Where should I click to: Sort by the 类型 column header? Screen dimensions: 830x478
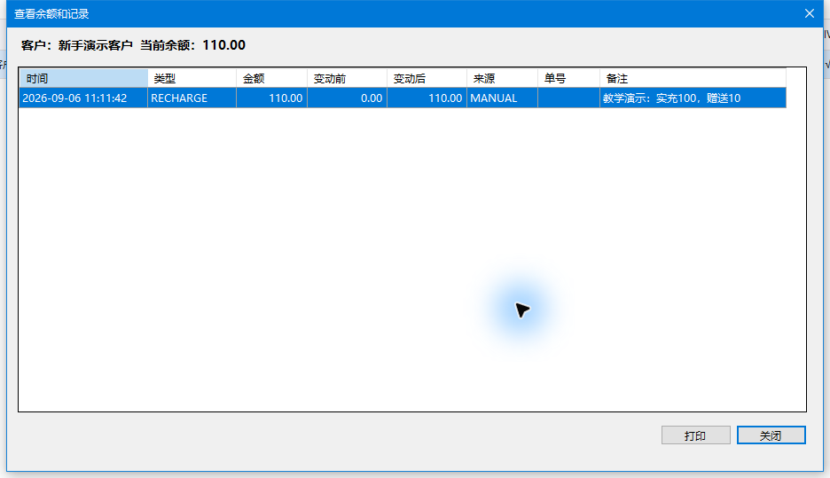click(x=192, y=78)
